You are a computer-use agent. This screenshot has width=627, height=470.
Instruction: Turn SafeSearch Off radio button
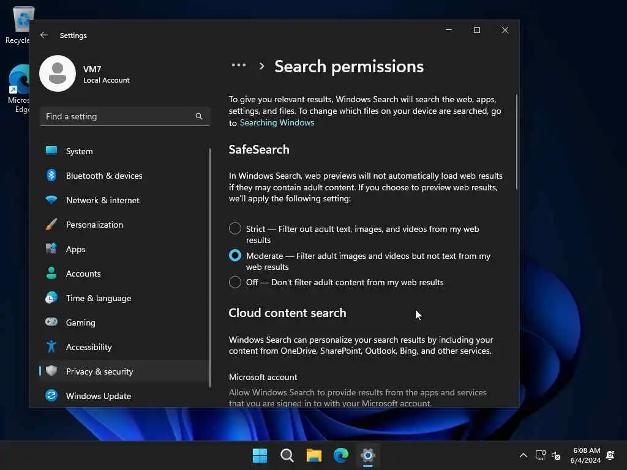[235, 282]
